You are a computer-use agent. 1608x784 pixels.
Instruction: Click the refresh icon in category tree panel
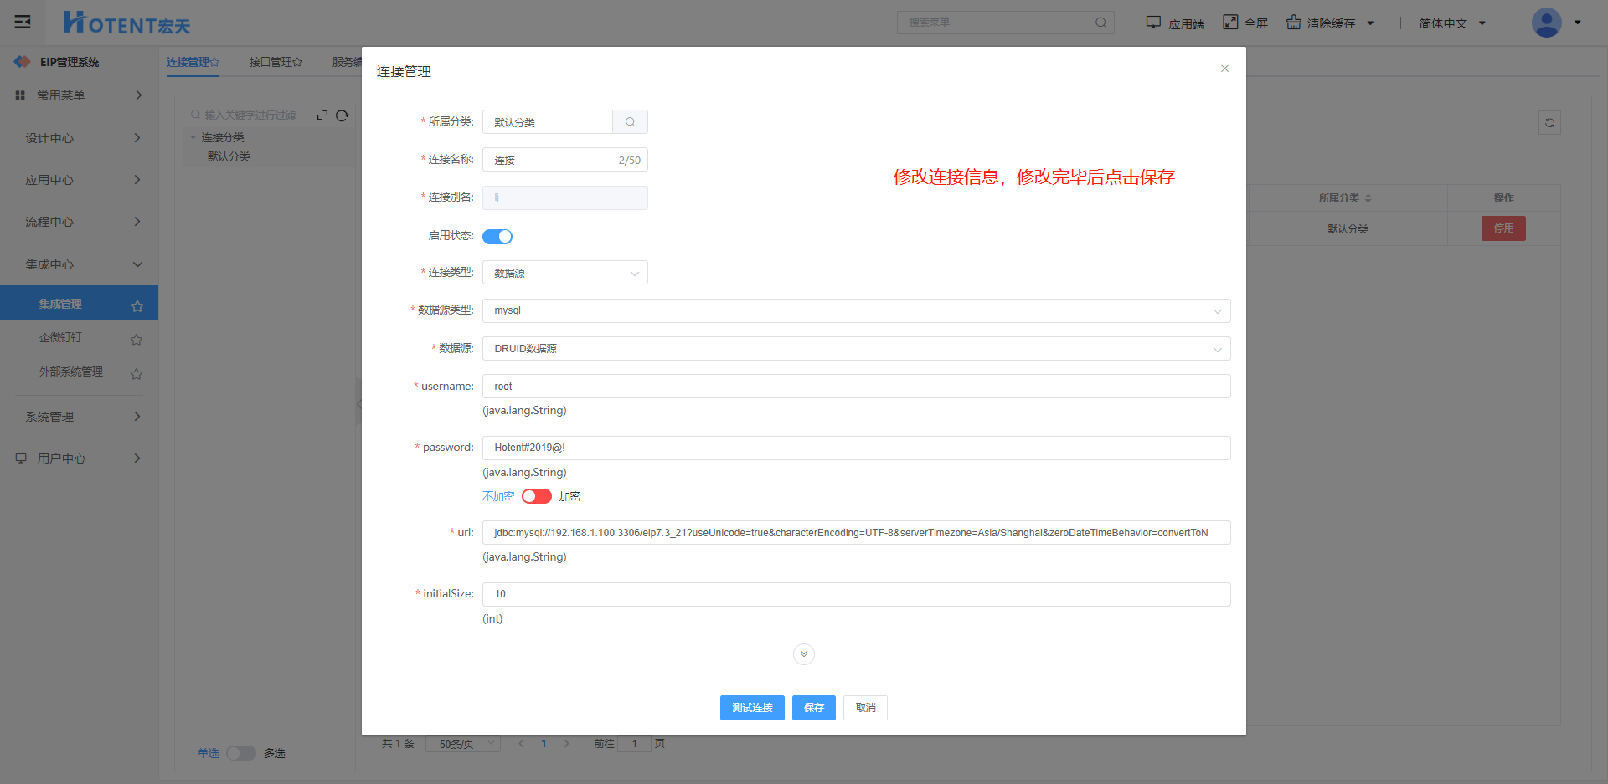343,115
